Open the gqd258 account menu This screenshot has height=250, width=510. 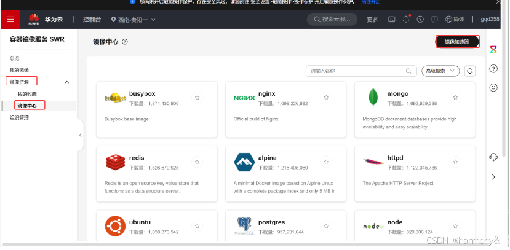(490, 19)
